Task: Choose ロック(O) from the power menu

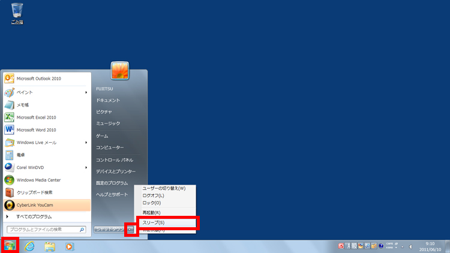Action: [165, 203]
